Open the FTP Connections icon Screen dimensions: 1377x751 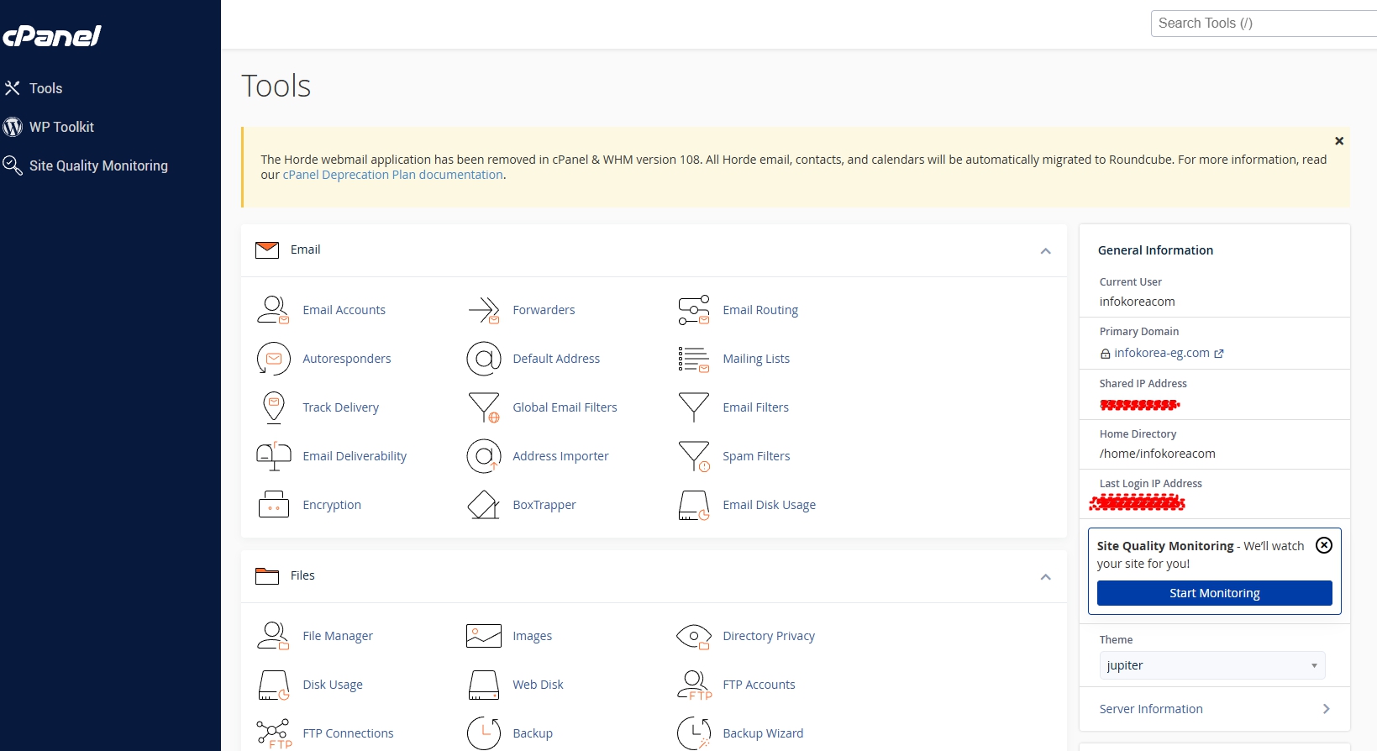tap(274, 733)
